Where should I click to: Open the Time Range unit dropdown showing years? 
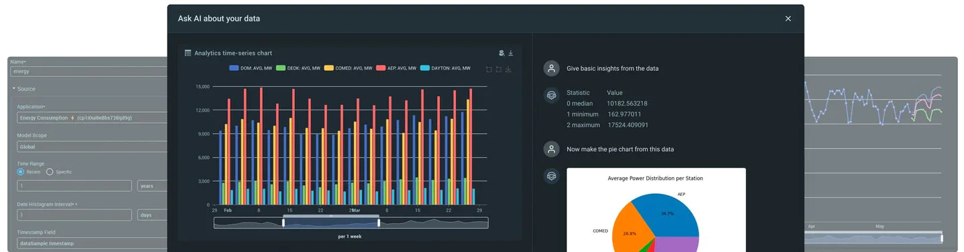pyautogui.click(x=152, y=186)
